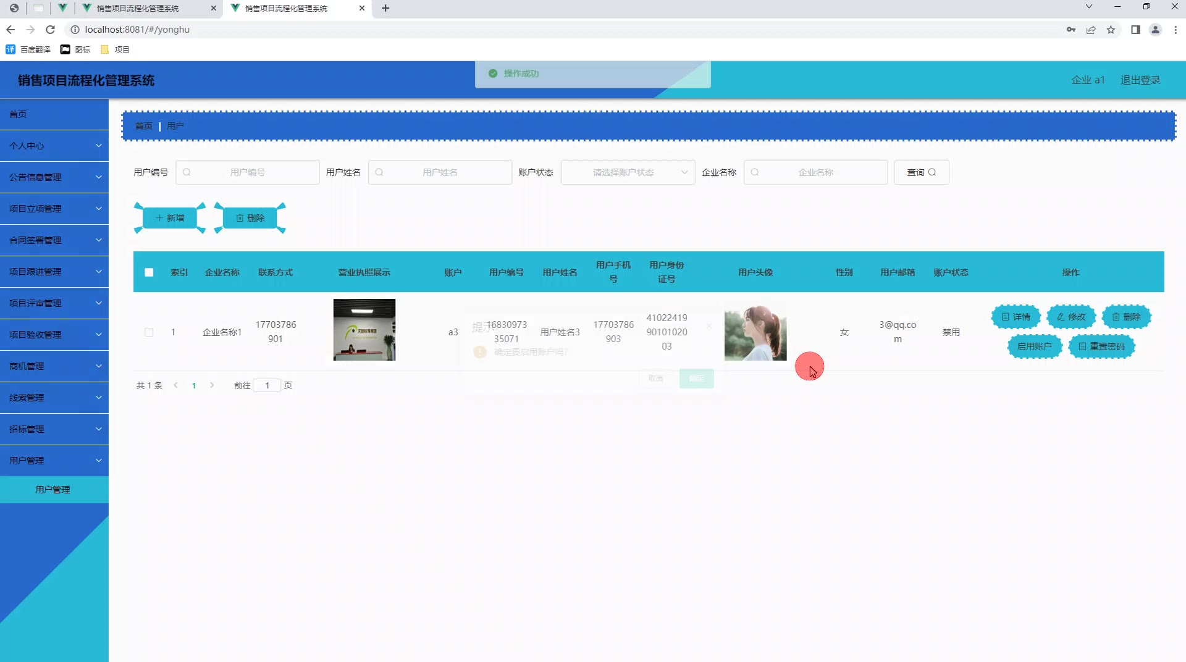
Task: Reload the page with the refresh icon
Action: coord(51,30)
